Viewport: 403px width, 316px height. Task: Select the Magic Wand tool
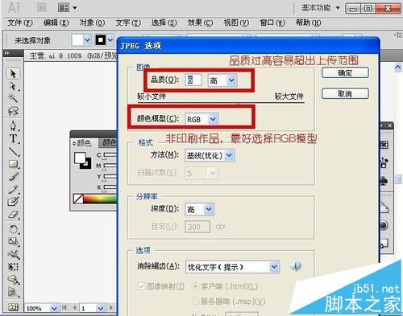tap(13, 98)
